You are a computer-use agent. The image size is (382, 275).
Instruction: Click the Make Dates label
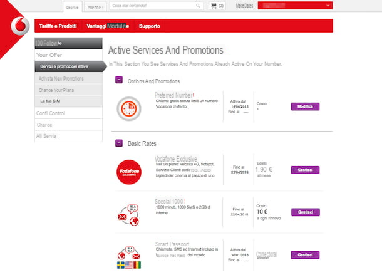pyautogui.click(x=244, y=6)
